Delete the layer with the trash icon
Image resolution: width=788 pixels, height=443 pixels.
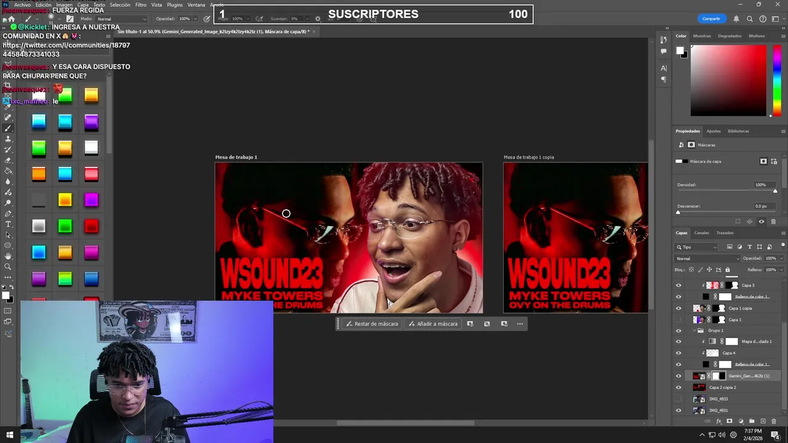[x=774, y=421]
